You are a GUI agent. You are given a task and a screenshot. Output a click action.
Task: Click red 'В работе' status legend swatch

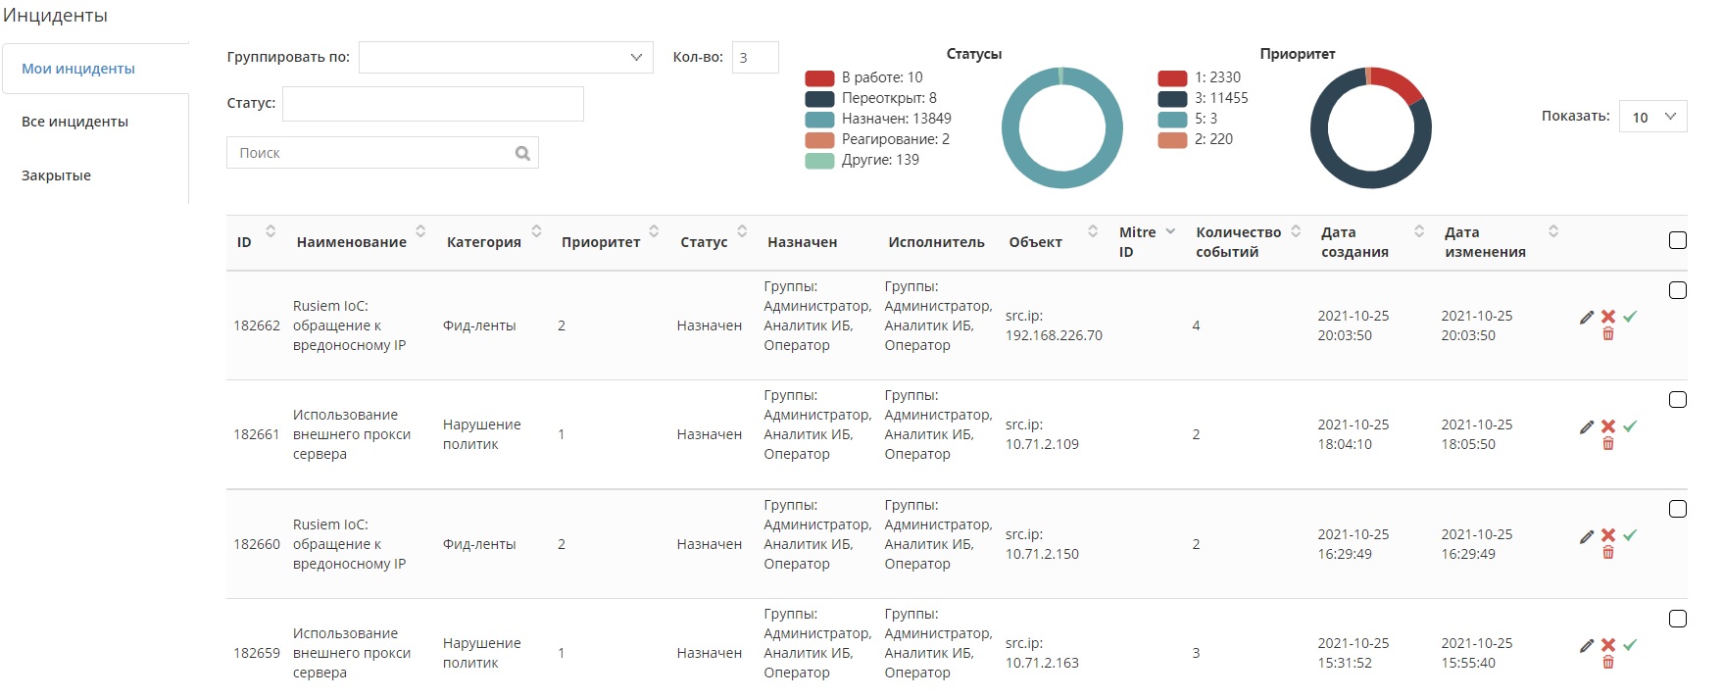coord(819,77)
